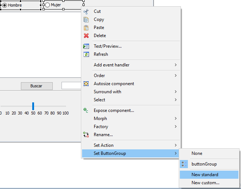Click the green Refresh icon
Image resolution: width=241 pixels, height=189 pixels.
pyautogui.click(x=86, y=54)
